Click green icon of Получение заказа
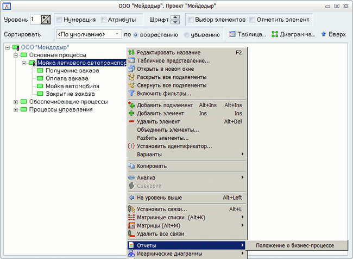 [40, 70]
